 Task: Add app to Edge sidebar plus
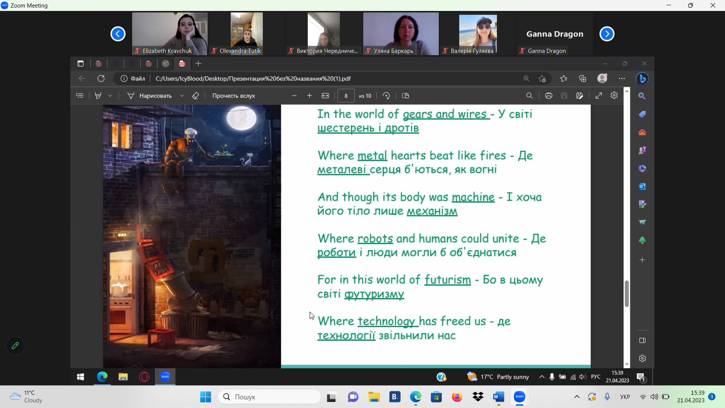click(x=642, y=260)
